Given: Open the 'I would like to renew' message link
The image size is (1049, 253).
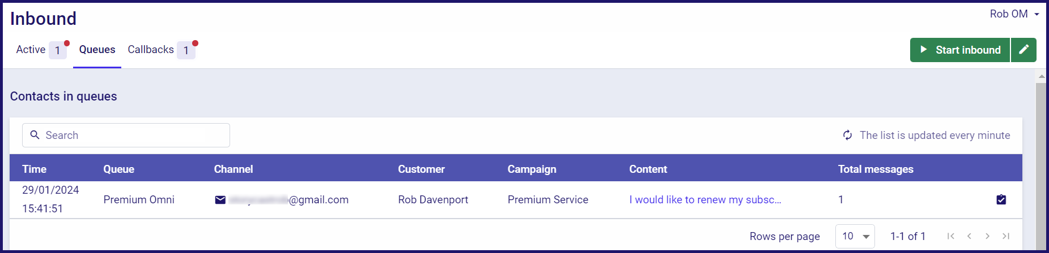Looking at the screenshot, I should pos(705,199).
